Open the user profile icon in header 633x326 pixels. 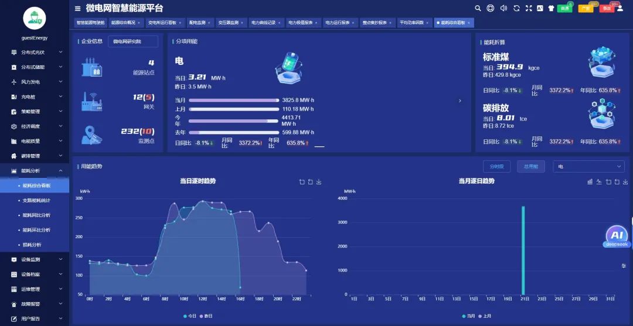tap(620, 8)
